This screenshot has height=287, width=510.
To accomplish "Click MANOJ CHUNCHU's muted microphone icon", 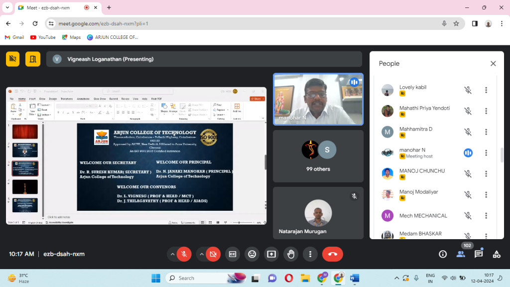I will (x=468, y=174).
